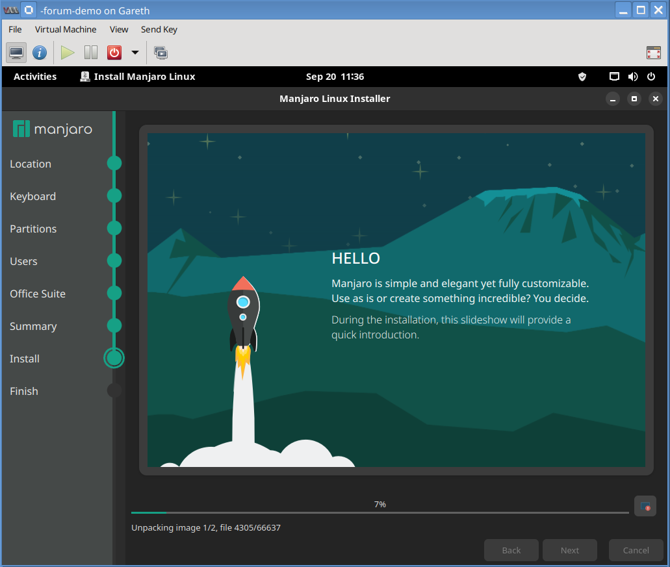670x567 pixels.
Task: Select the Install step in the sidebar
Action: pos(24,359)
